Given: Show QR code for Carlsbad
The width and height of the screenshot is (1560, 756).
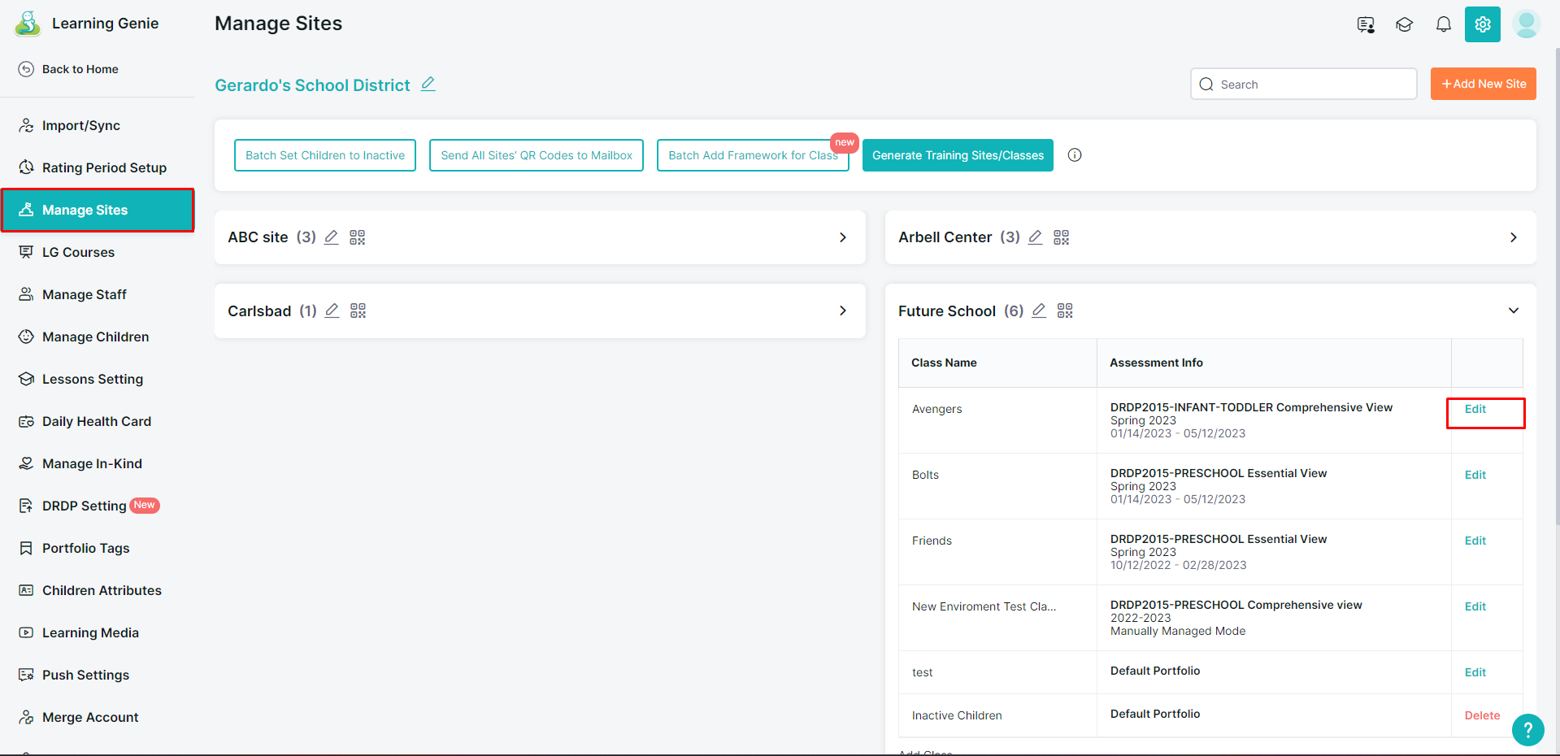Looking at the screenshot, I should [x=358, y=311].
